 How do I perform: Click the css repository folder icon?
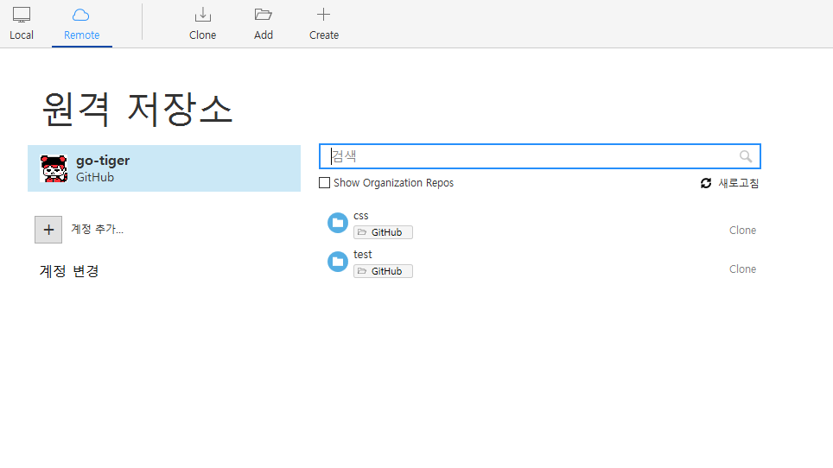(x=337, y=223)
